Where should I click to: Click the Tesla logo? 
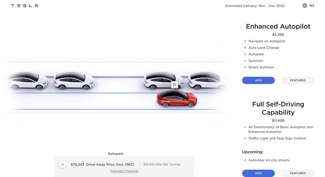[x=24, y=6]
